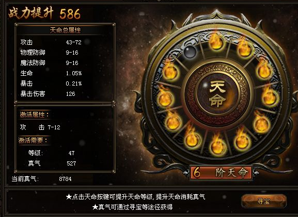The image size is (298, 217).
Task: Click flame orb directly below dark orb
Action: (170, 71)
